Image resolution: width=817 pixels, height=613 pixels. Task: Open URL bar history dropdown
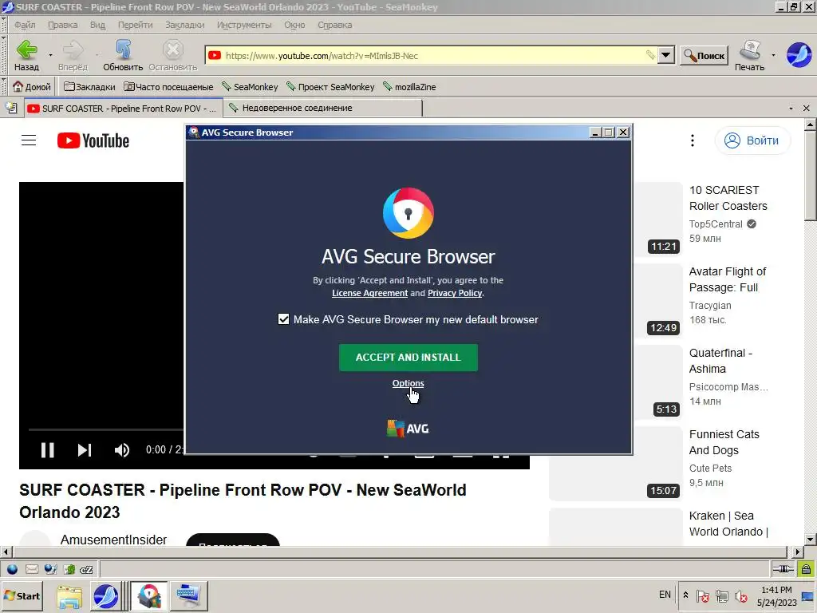[666, 55]
